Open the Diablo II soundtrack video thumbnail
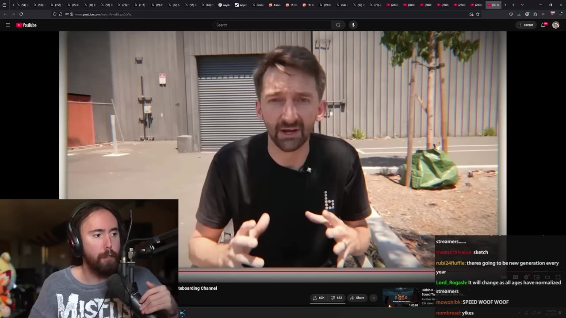Image resolution: width=566 pixels, height=318 pixels. tap(401, 298)
